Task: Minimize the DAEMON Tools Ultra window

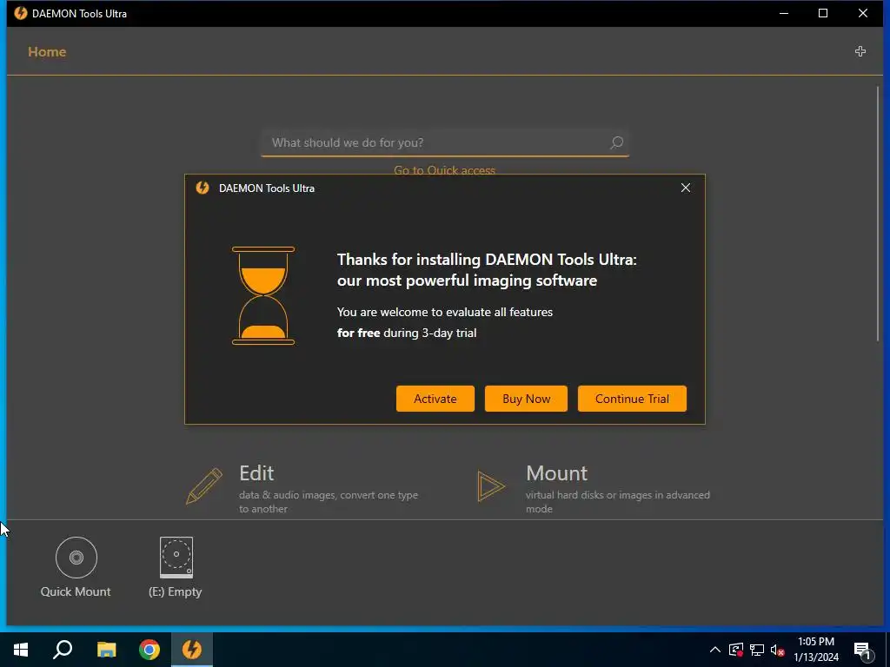Action: coord(784,13)
